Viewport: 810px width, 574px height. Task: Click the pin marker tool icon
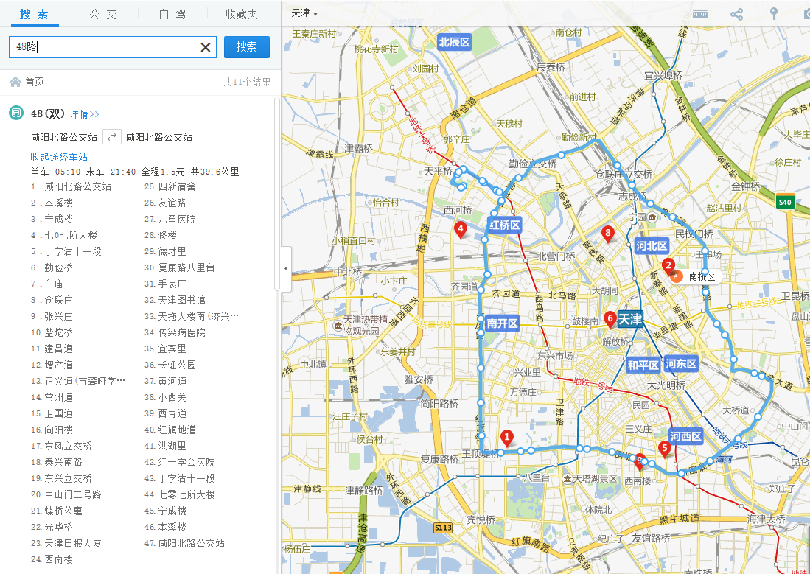click(773, 13)
